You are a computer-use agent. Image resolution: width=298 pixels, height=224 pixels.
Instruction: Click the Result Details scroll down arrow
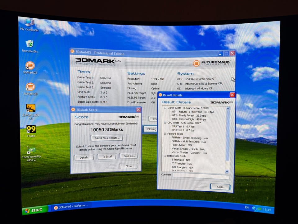tap(227, 171)
